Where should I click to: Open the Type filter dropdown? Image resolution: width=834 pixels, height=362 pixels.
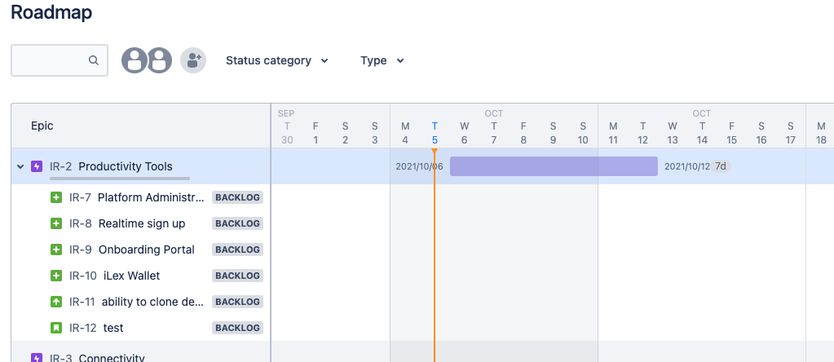(x=382, y=60)
